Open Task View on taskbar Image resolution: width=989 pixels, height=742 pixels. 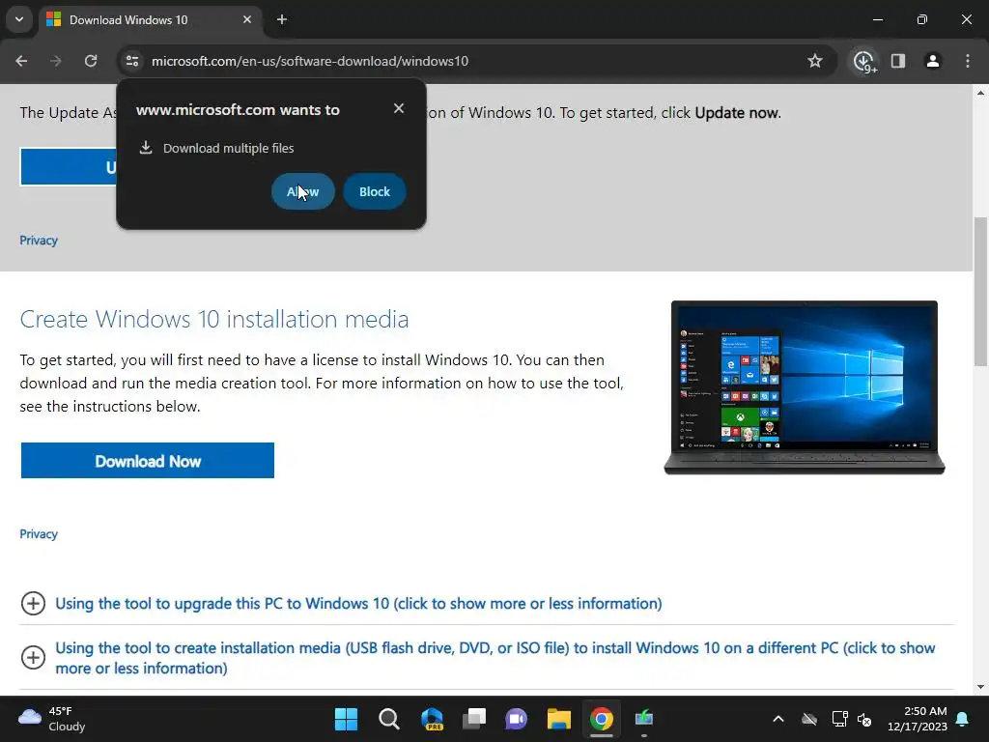tap(474, 719)
